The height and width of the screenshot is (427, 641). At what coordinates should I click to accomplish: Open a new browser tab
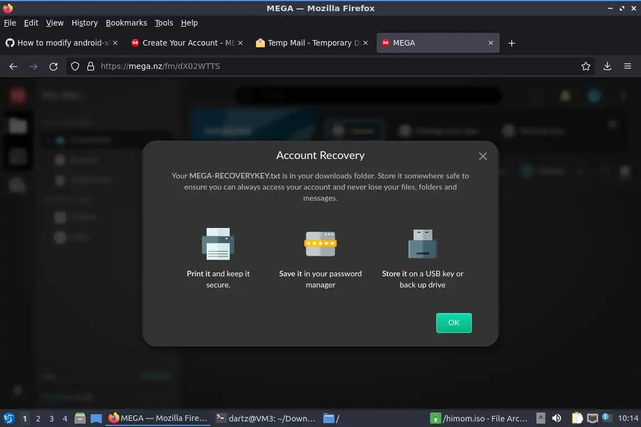[x=511, y=43]
